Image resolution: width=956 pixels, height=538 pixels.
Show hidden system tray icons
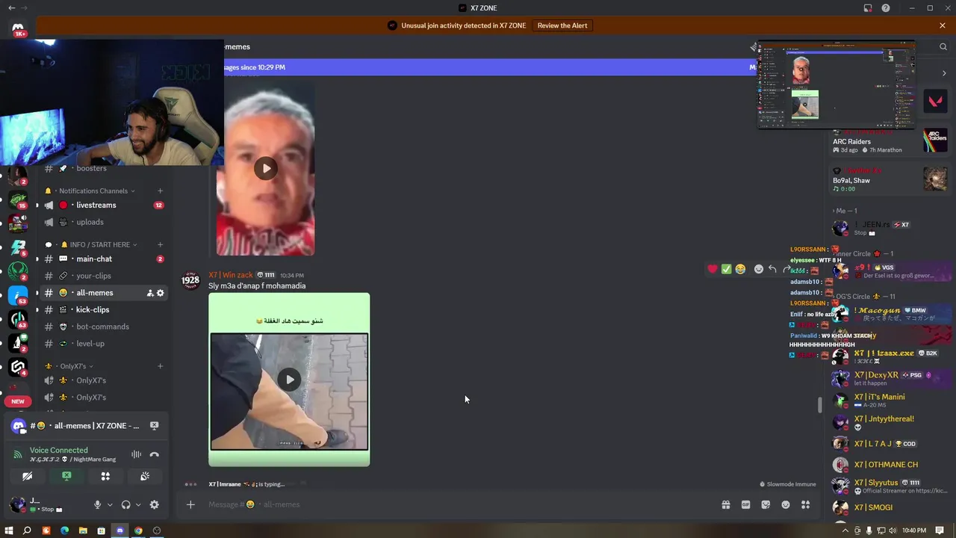click(x=845, y=531)
